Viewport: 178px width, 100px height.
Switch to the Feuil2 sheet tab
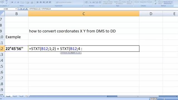pos(15,96)
